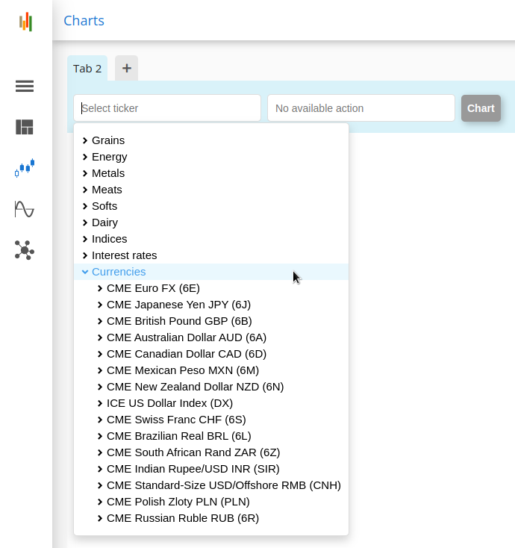The image size is (515, 548).
Task: Open the dashboard layout icon in sidebar
Action: (25, 127)
